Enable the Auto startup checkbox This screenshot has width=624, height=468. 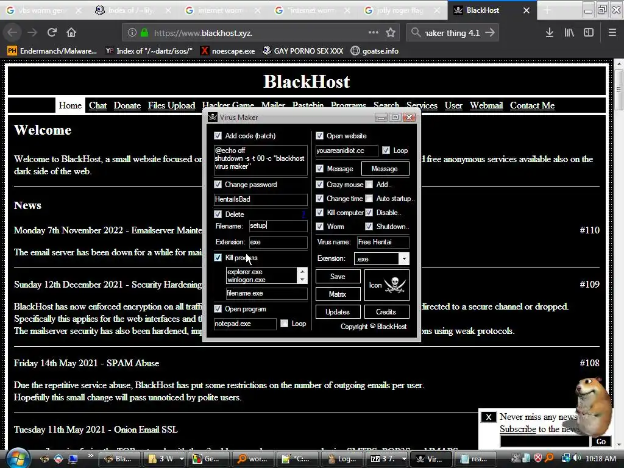click(369, 199)
